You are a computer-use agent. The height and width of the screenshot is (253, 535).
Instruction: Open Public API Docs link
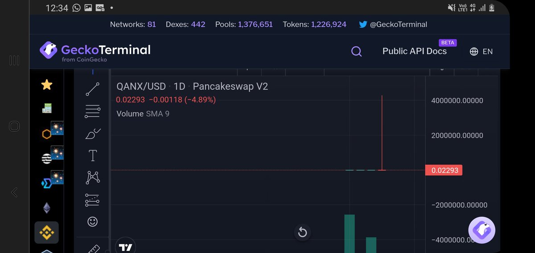pos(415,51)
